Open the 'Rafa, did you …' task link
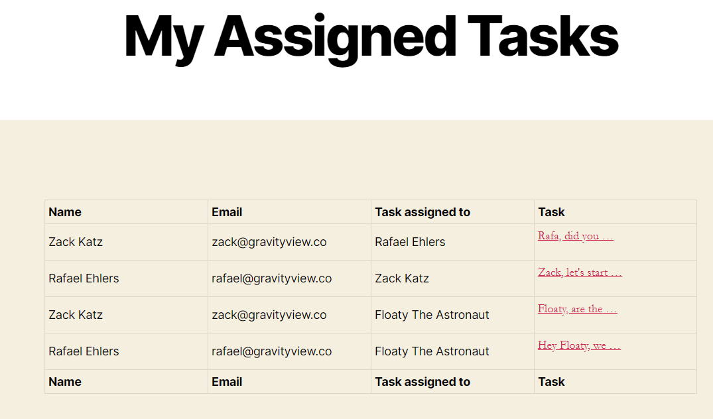713x419 pixels. [575, 236]
